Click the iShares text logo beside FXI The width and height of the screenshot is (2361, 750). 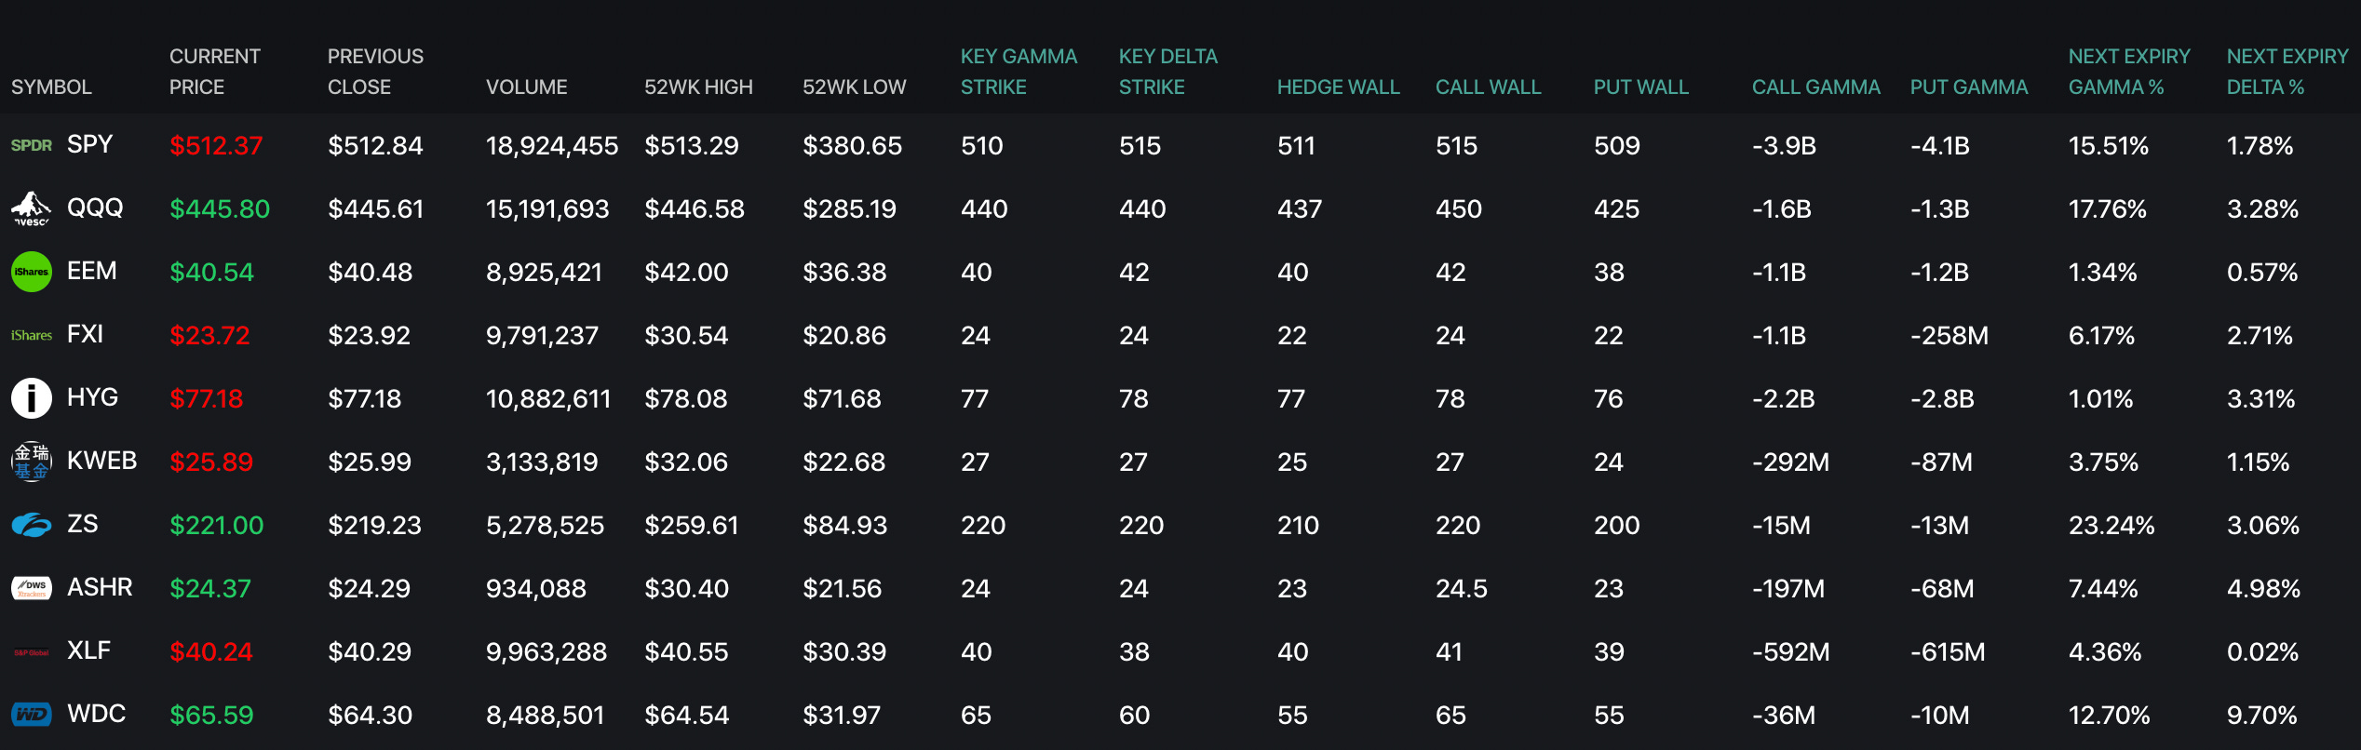(31, 335)
